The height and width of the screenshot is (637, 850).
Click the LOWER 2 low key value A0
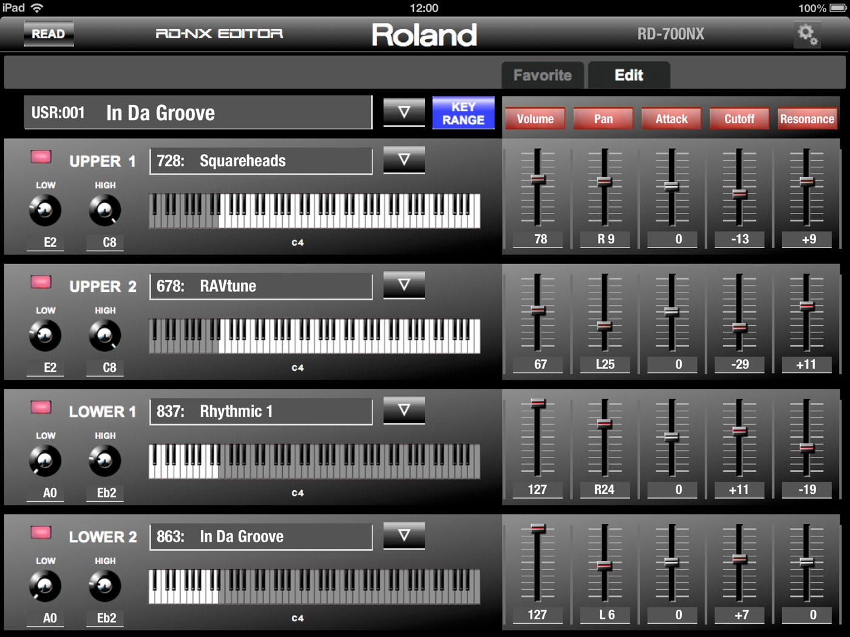[46, 618]
